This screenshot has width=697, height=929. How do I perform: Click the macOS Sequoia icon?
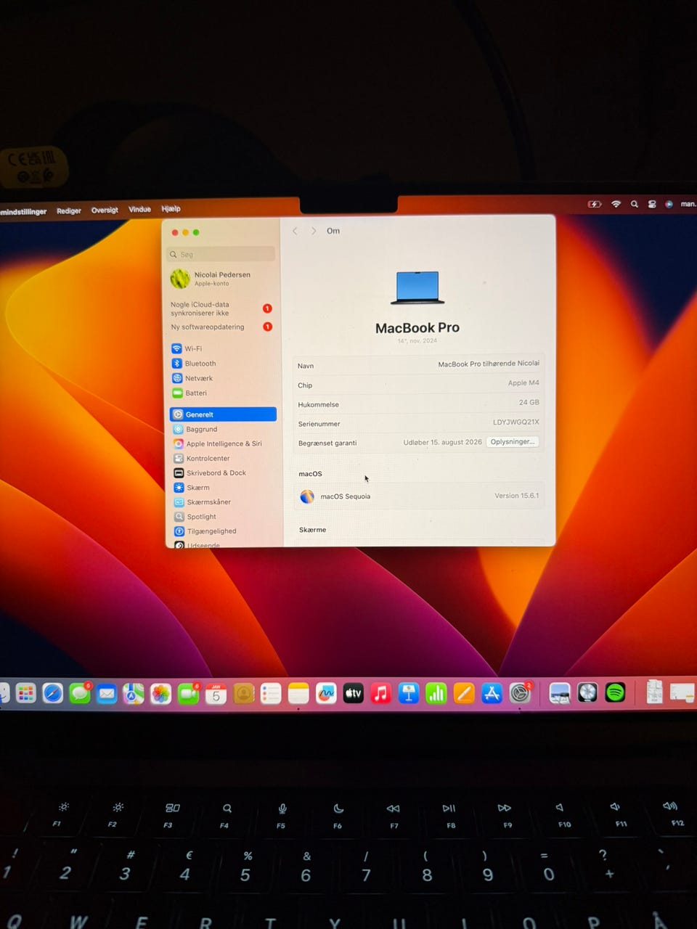tap(307, 496)
